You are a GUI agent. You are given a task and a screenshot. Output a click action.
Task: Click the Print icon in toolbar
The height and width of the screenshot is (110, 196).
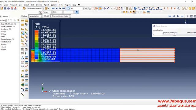[8, 8]
